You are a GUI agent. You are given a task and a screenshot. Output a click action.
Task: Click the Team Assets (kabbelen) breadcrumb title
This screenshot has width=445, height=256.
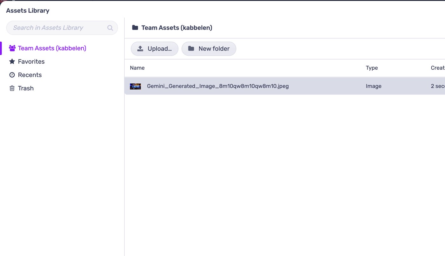(x=177, y=28)
